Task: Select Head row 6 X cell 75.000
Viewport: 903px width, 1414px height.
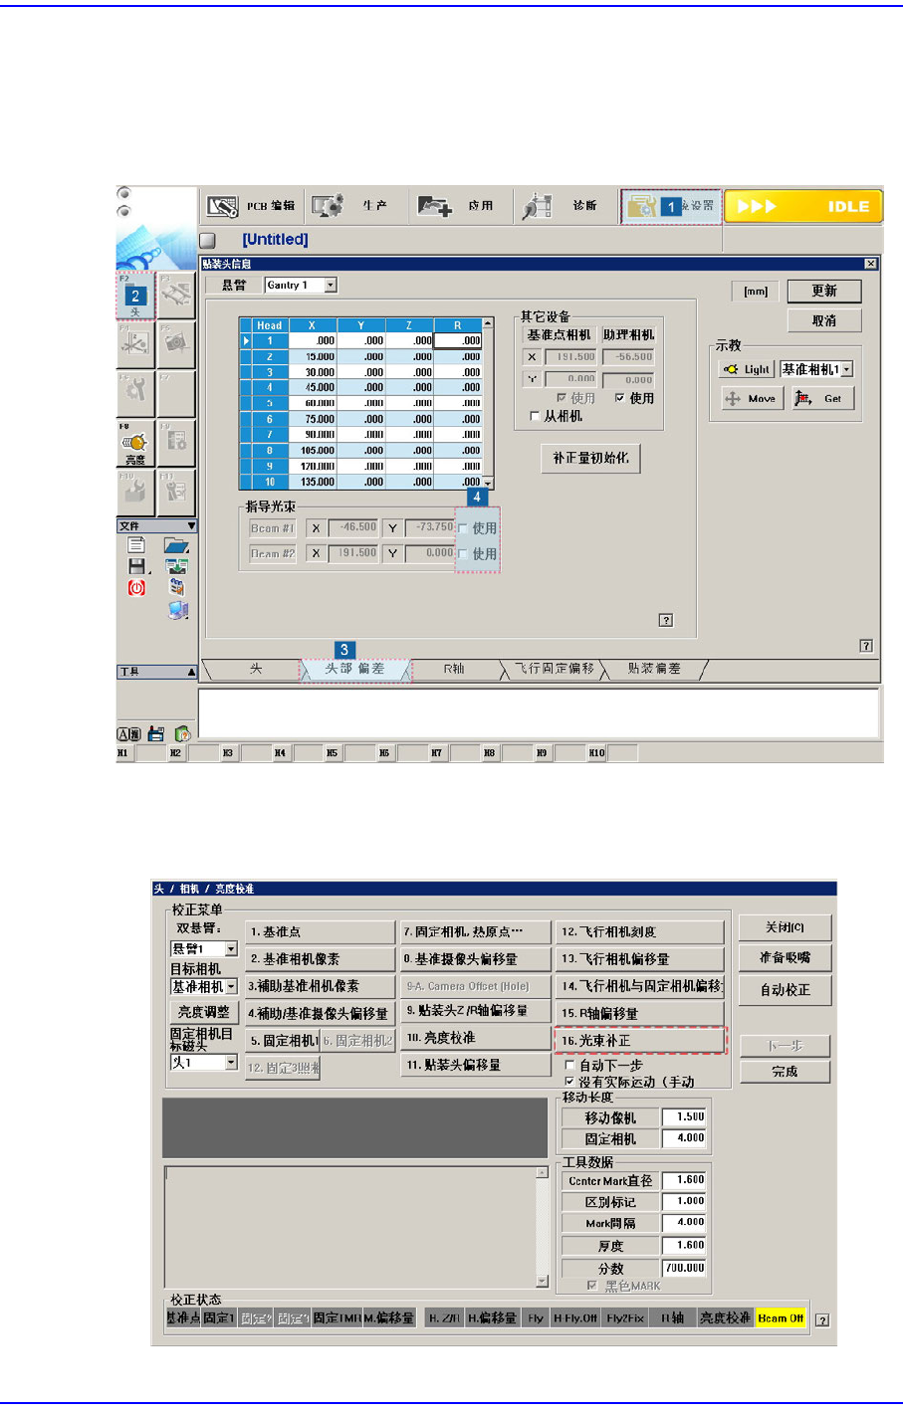Action: pyautogui.click(x=313, y=419)
